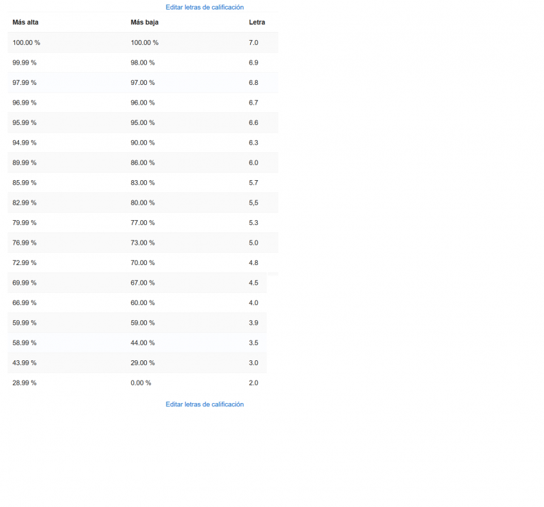Viewport: 544px width, 507px height.
Task: Click the bottom 'Editar letras de calificación' link
Action: click(204, 404)
